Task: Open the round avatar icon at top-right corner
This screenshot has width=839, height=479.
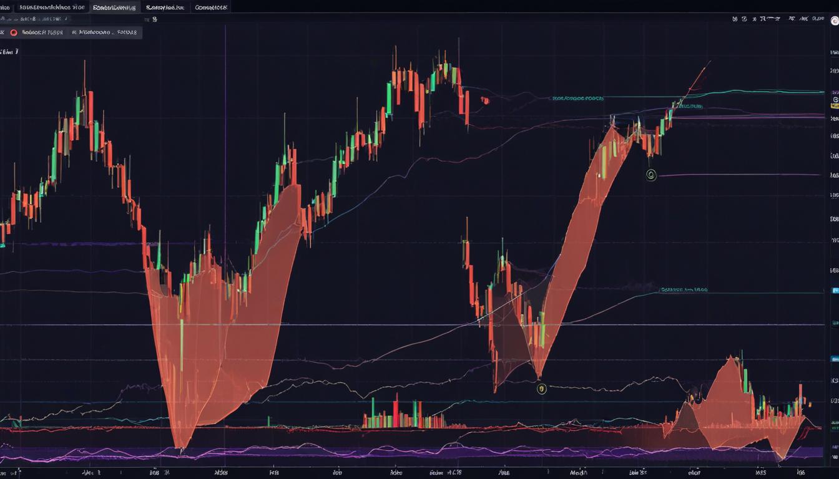Action: (835, 19)
